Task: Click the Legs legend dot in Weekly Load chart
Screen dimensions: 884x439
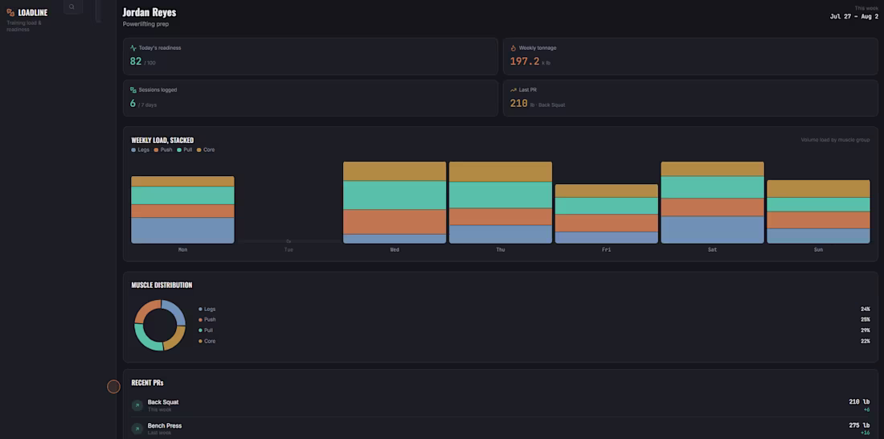Action: [x=133, y=150]
